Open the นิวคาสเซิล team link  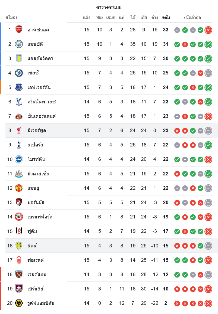point(38,174)
